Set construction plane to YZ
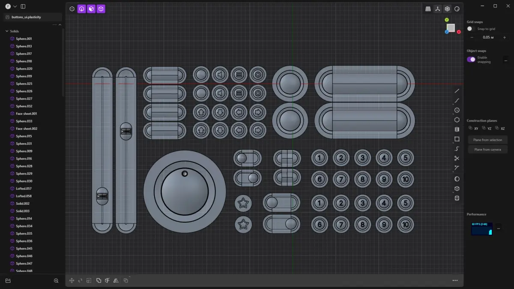 coord(487,128)
